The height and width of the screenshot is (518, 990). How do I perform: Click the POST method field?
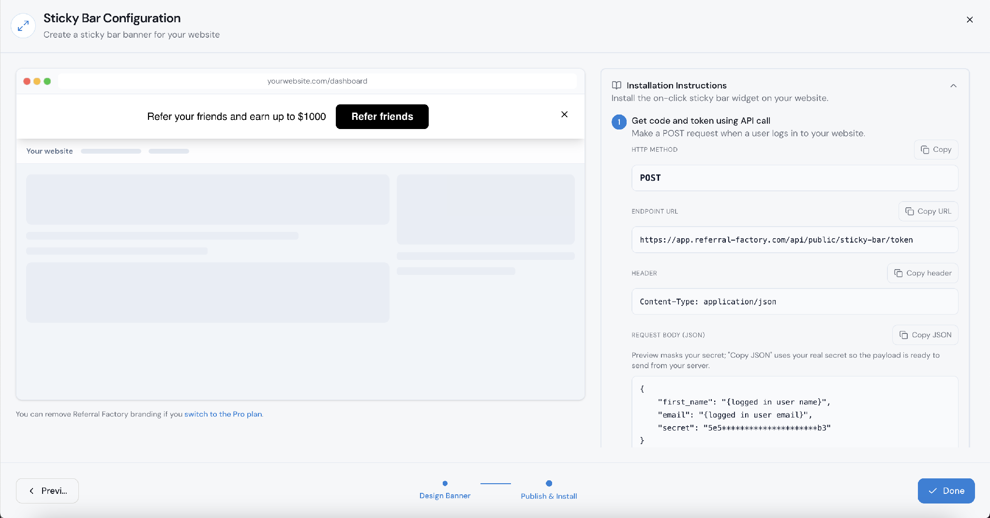click(x=795, y=178)
